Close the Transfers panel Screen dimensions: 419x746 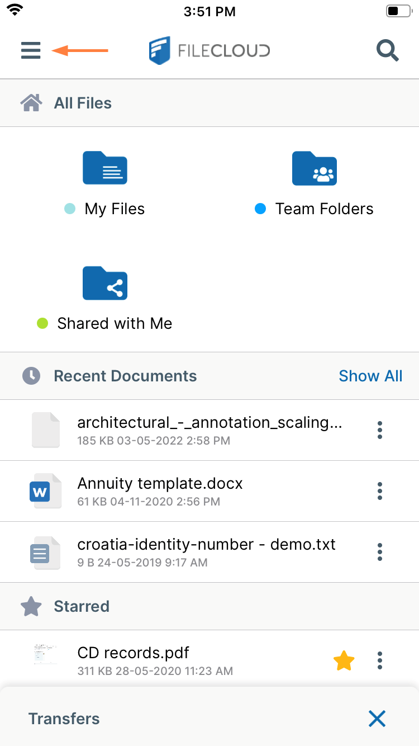coord(377,719)
